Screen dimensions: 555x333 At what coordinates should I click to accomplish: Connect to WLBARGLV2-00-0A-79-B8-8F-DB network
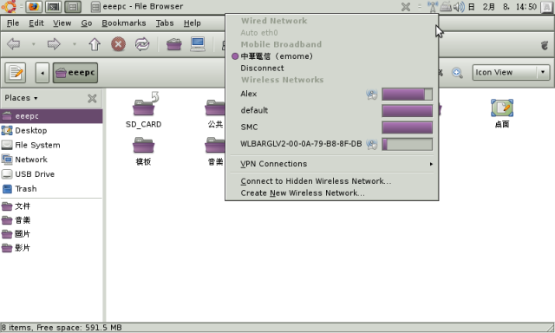(332, 144)
